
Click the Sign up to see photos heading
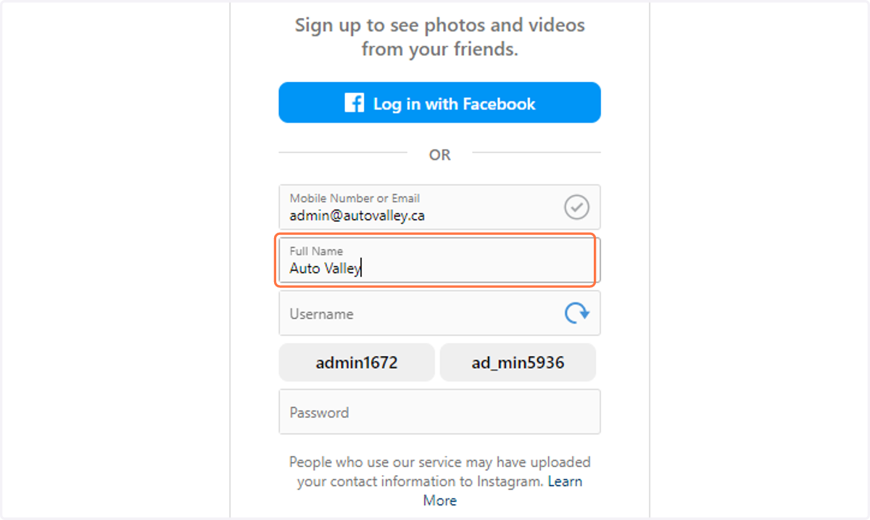pos(439,25)
